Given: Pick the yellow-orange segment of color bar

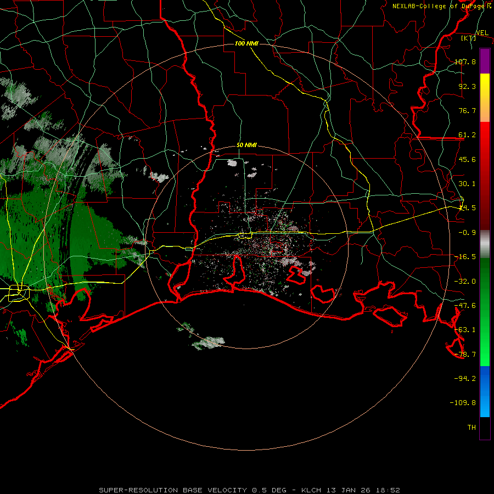Looking at the screenshot, I should coord(485,98).
